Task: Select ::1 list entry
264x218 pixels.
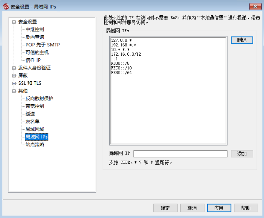Action: 114,59
